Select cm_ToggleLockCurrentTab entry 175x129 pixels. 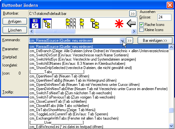coord(99,114)
